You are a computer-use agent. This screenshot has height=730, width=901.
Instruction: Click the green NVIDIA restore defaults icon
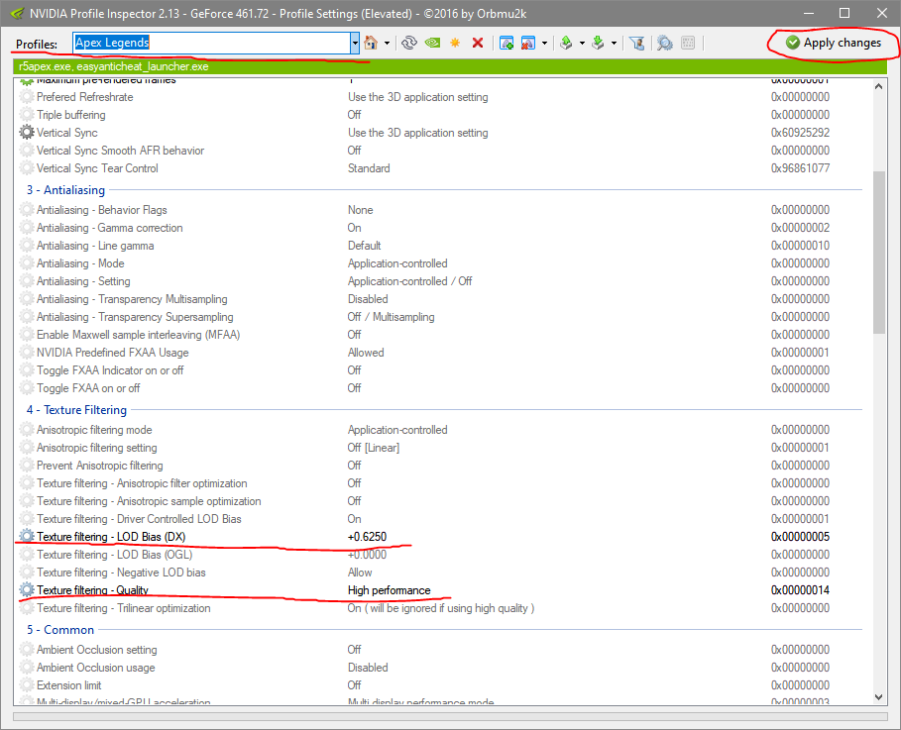(x=432, y=43)
